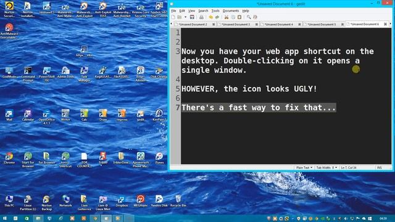Click the INS insert mode indicator
This screenshot has height=222, width=395.
(x=380, y=168)
